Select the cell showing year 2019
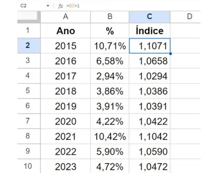Image resolution: width=217 pixels, height=173 pixels. [66, 106]
